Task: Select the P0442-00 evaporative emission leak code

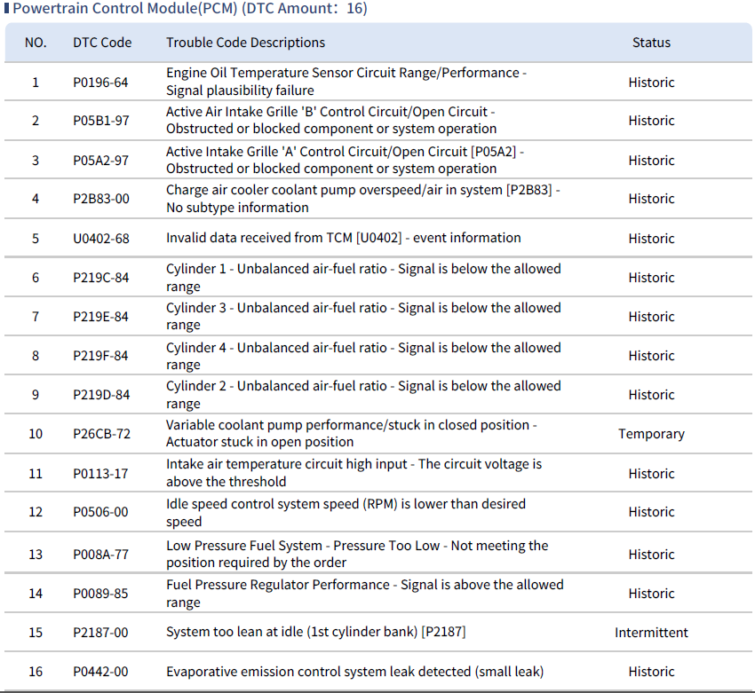Action: (100, 672)
